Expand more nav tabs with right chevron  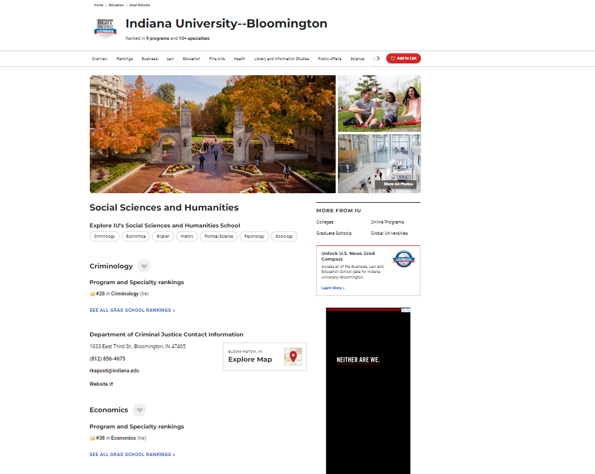378,58
